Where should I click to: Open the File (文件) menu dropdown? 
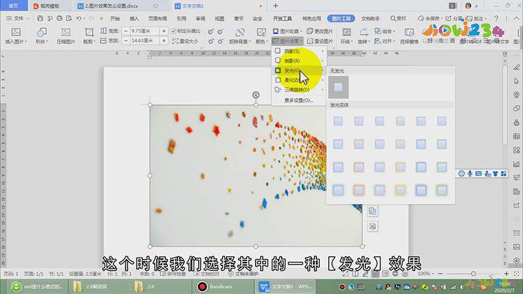pos(18,18)
